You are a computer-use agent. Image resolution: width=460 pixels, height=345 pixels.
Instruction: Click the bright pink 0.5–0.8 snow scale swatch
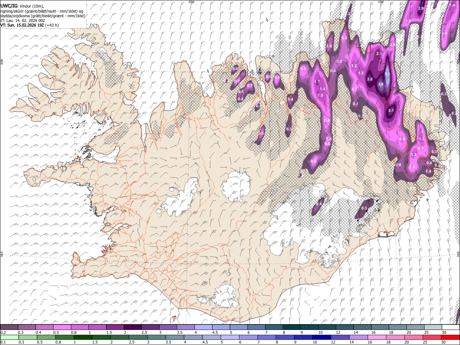[x=62, y=327]
